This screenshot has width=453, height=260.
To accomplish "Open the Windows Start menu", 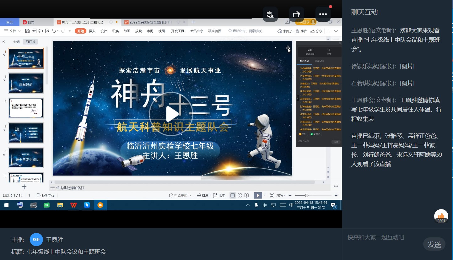I will tap(6, 205).
